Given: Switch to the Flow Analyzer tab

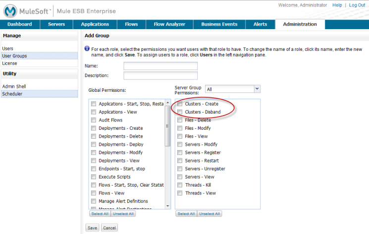Looking at the screenshot, I should (x=169, y=24).
